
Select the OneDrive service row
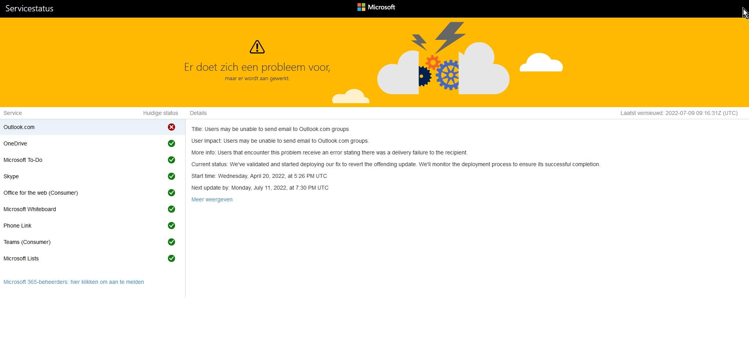click(x=15, y=143)
